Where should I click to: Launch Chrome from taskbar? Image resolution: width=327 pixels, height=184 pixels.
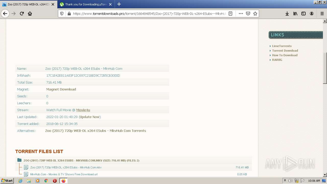click(x=46, y=181)
